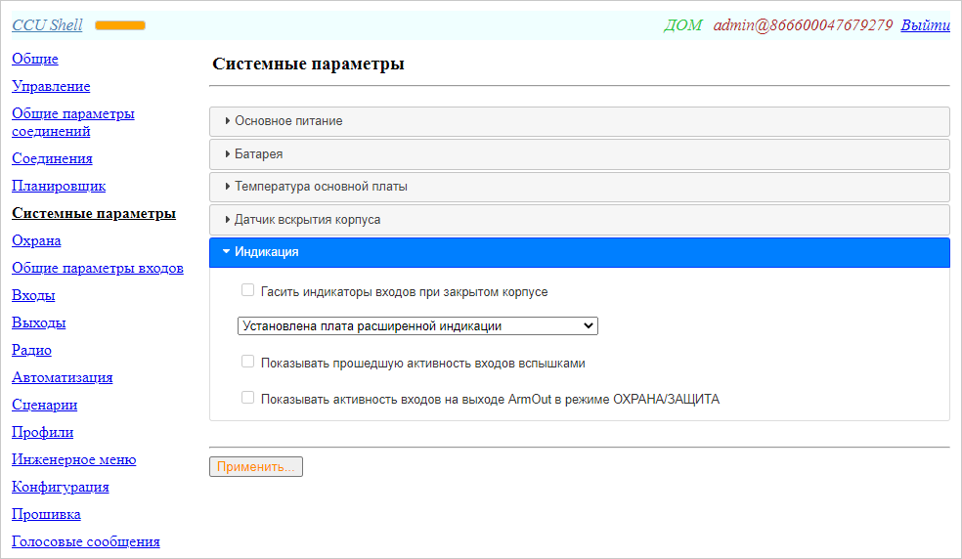Toggle the ArmOut activity display checkbox
The width and height of the screenshot is (962, 559).
248,399
